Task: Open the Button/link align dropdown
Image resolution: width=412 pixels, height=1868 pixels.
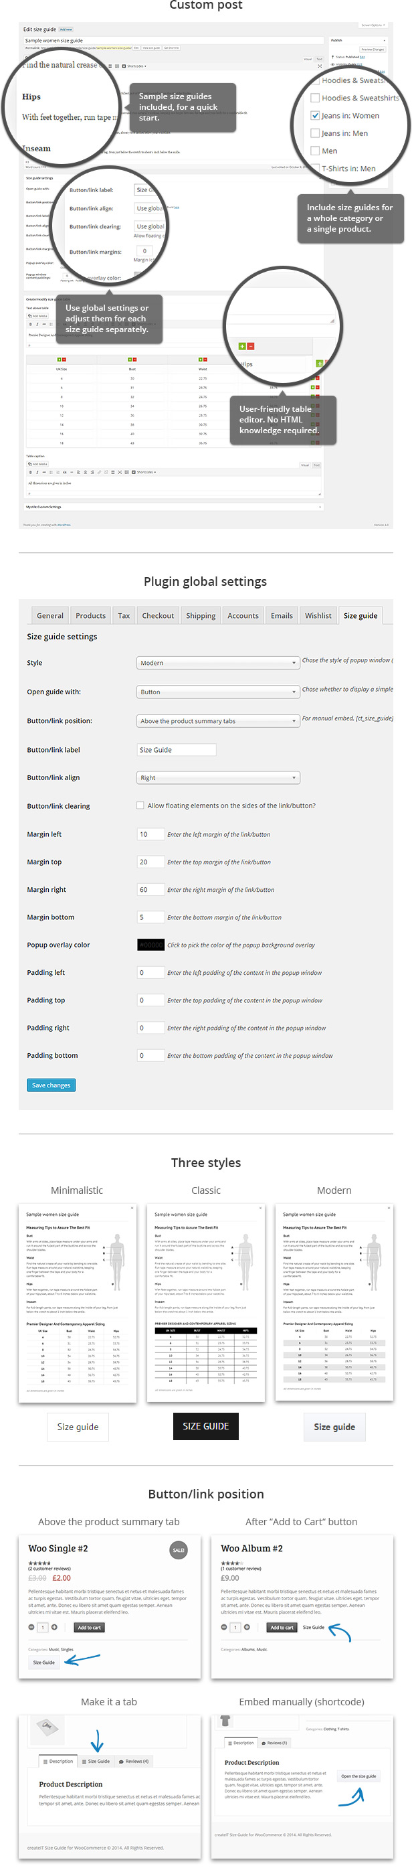Action: click(x=218, y=777)
